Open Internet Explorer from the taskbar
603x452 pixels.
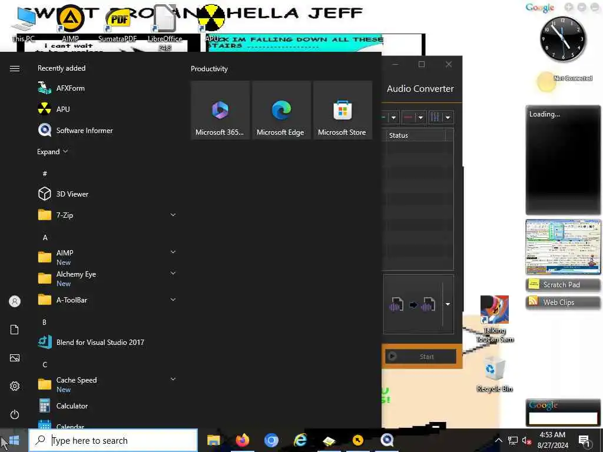click(x=300, y=440)
